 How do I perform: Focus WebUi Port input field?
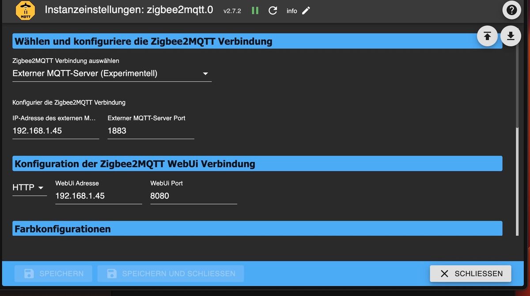pos(193,196)
